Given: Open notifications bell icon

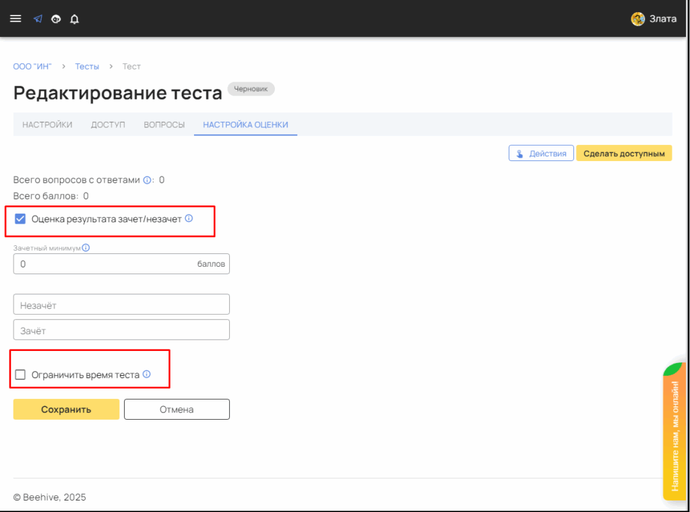Looking at the screenshot, I should coord(75,19).
